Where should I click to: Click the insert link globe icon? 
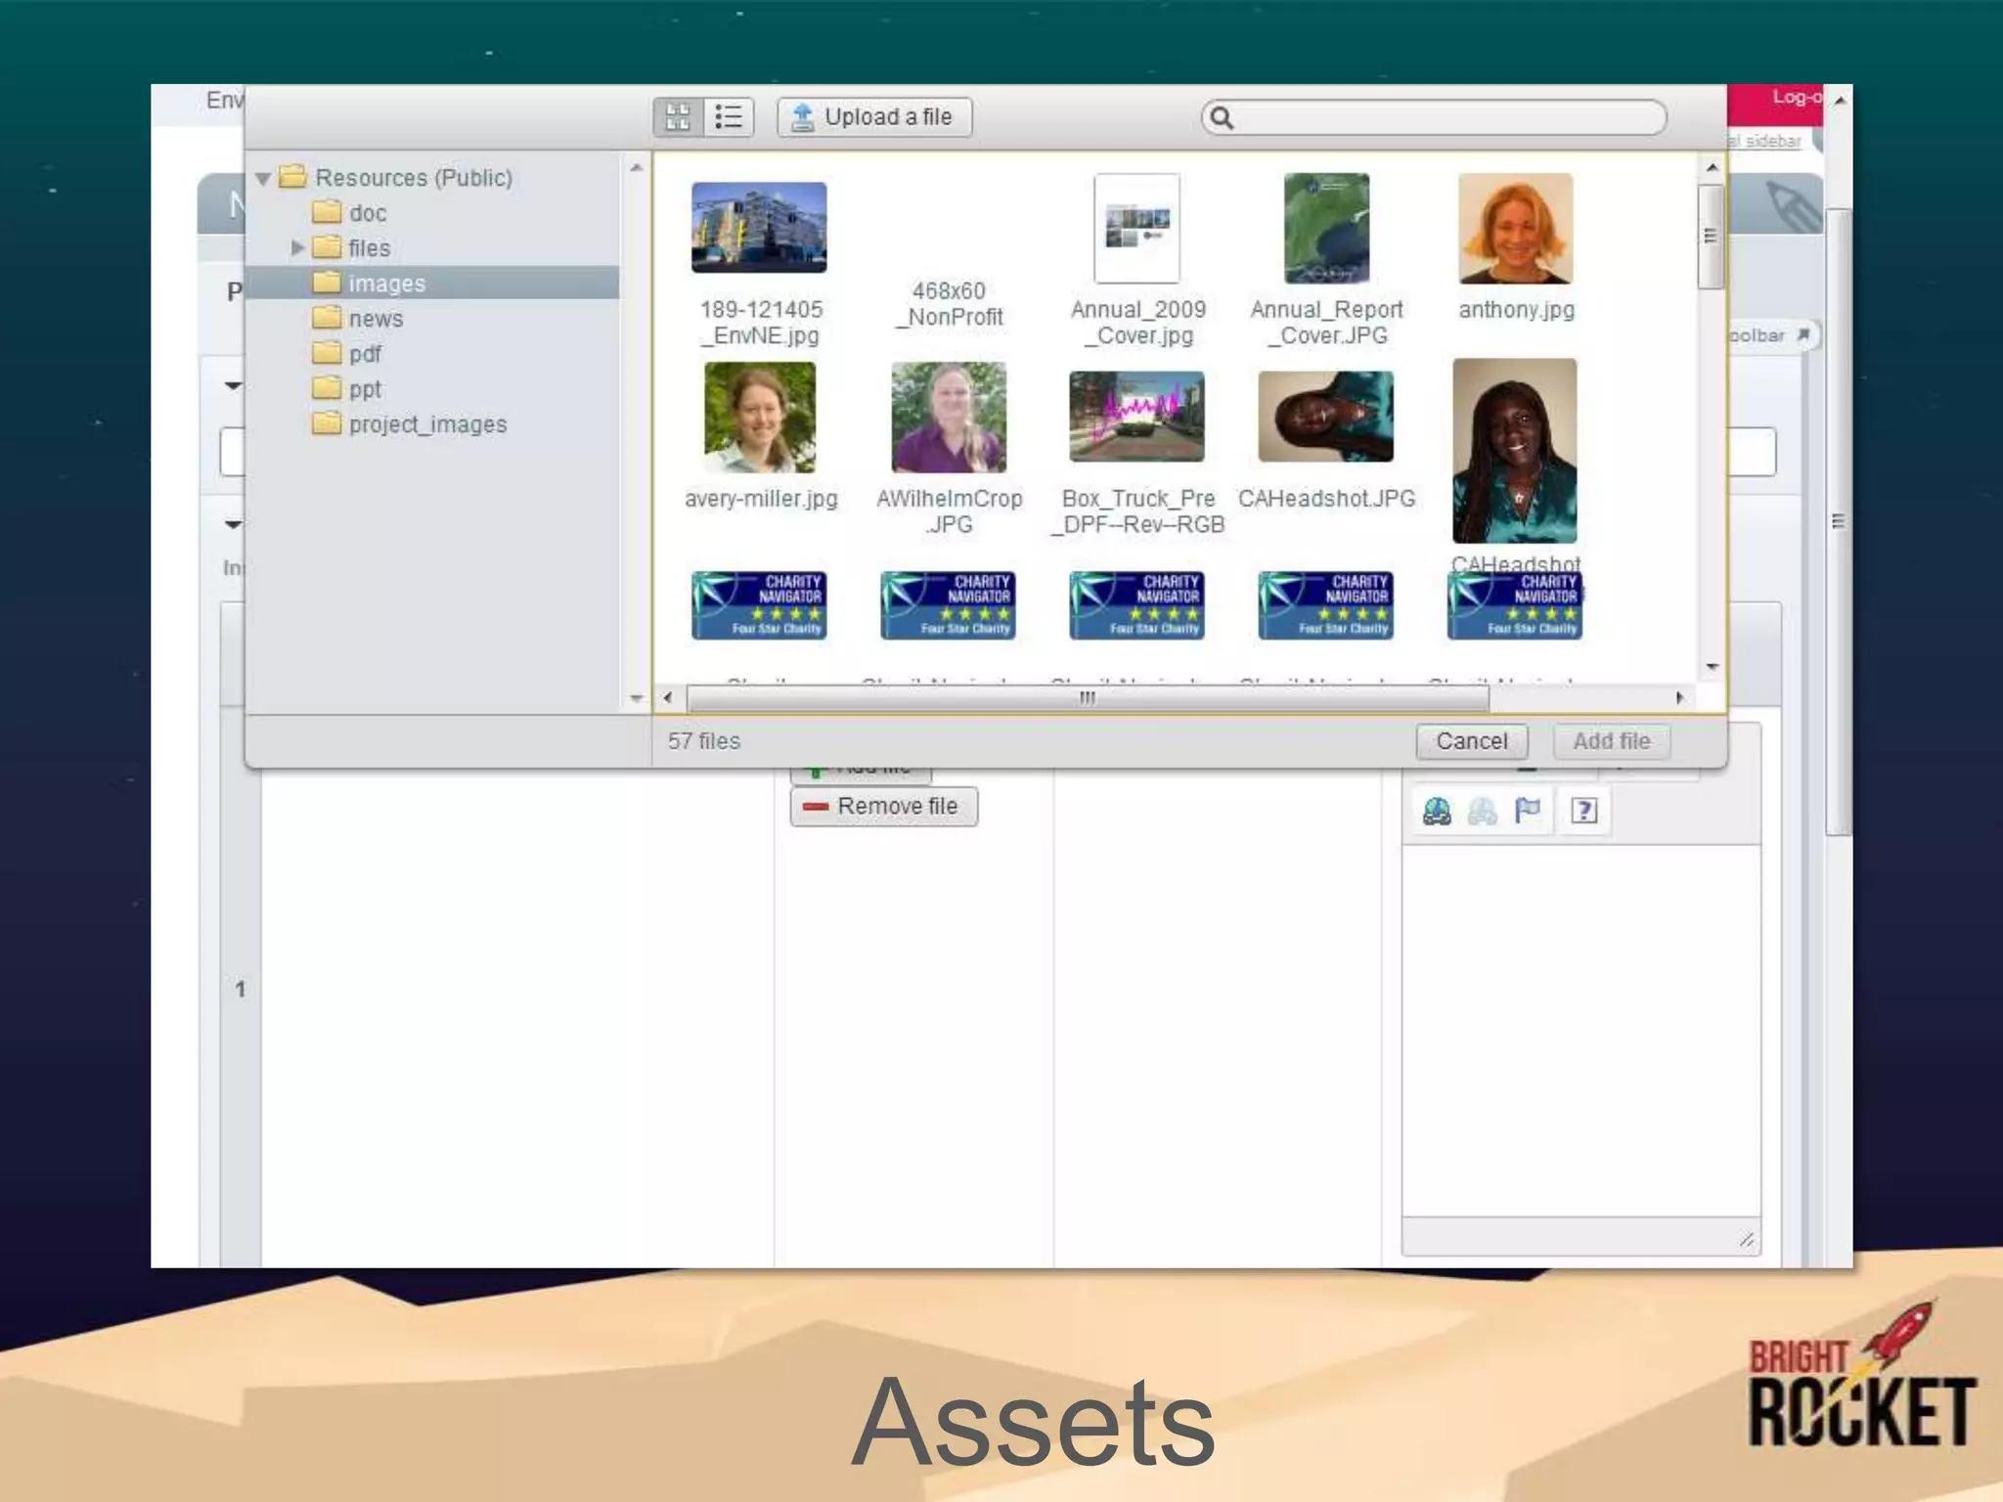point(1437,811)
